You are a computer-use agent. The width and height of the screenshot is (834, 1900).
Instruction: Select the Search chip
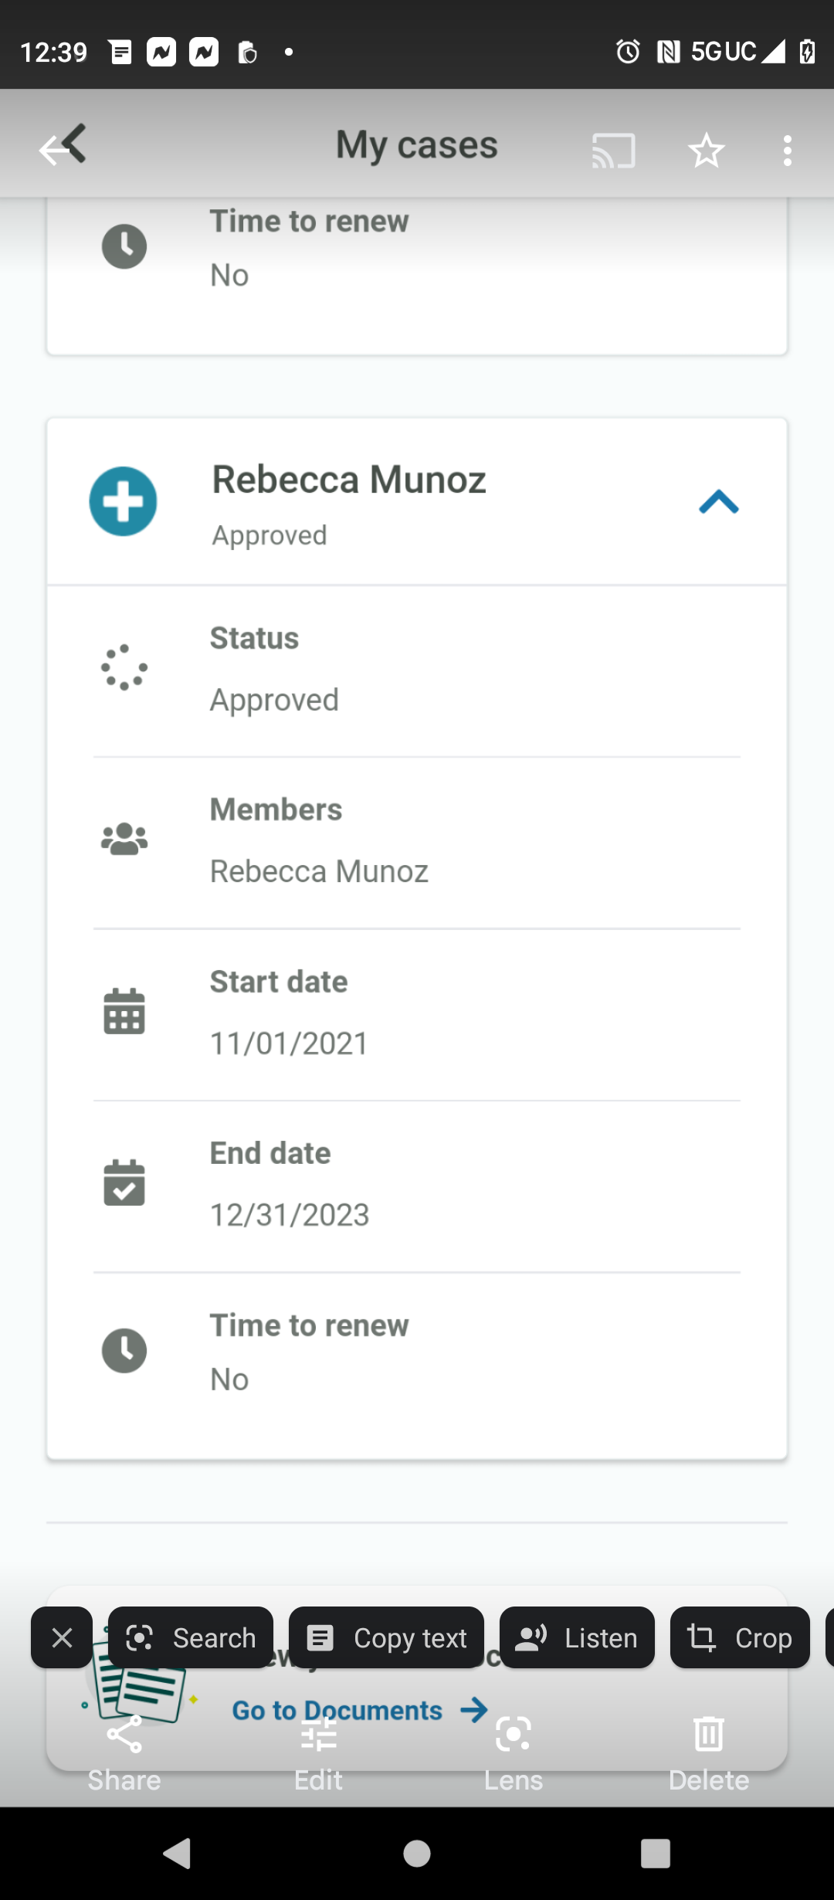click(191, 1637)
